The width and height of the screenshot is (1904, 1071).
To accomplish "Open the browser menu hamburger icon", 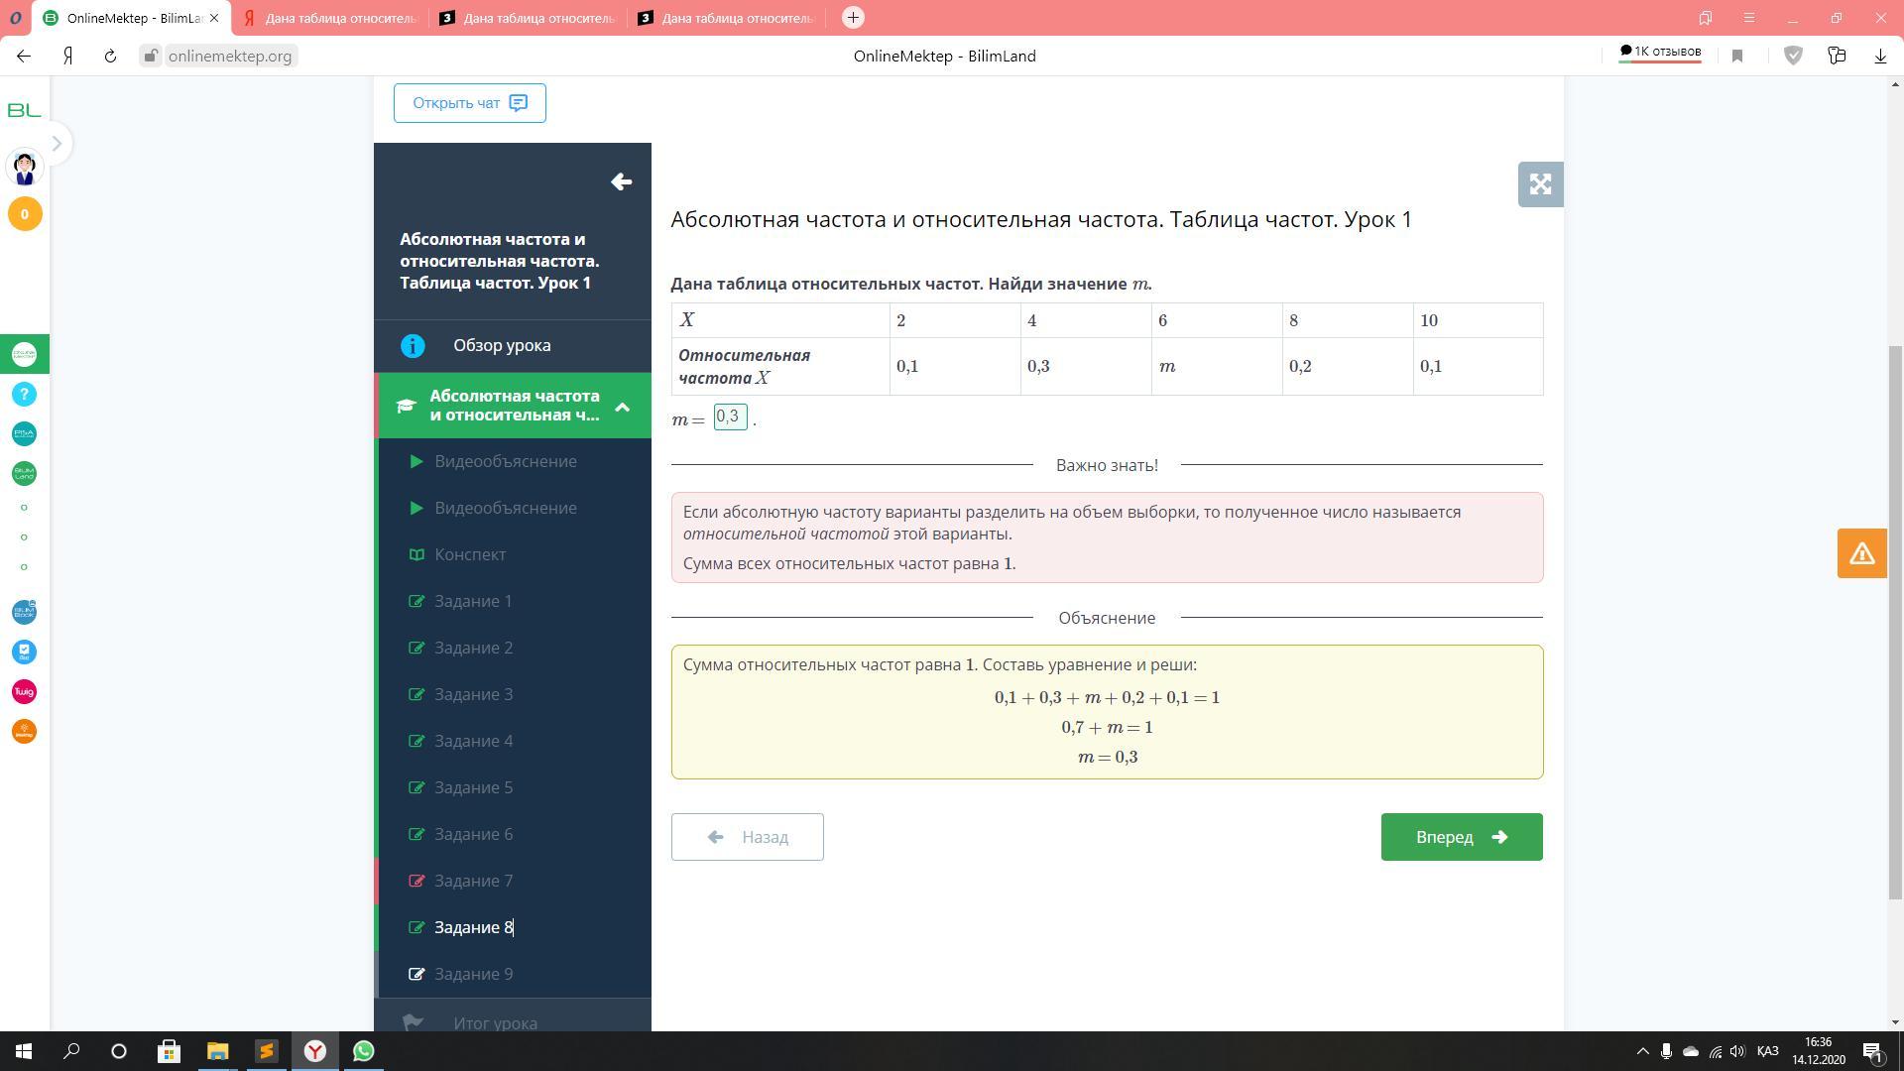I will click(x=1749, y=18).
